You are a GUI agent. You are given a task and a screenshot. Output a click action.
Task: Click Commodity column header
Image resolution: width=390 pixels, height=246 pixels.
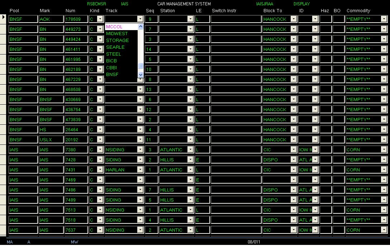coord(358,10)
